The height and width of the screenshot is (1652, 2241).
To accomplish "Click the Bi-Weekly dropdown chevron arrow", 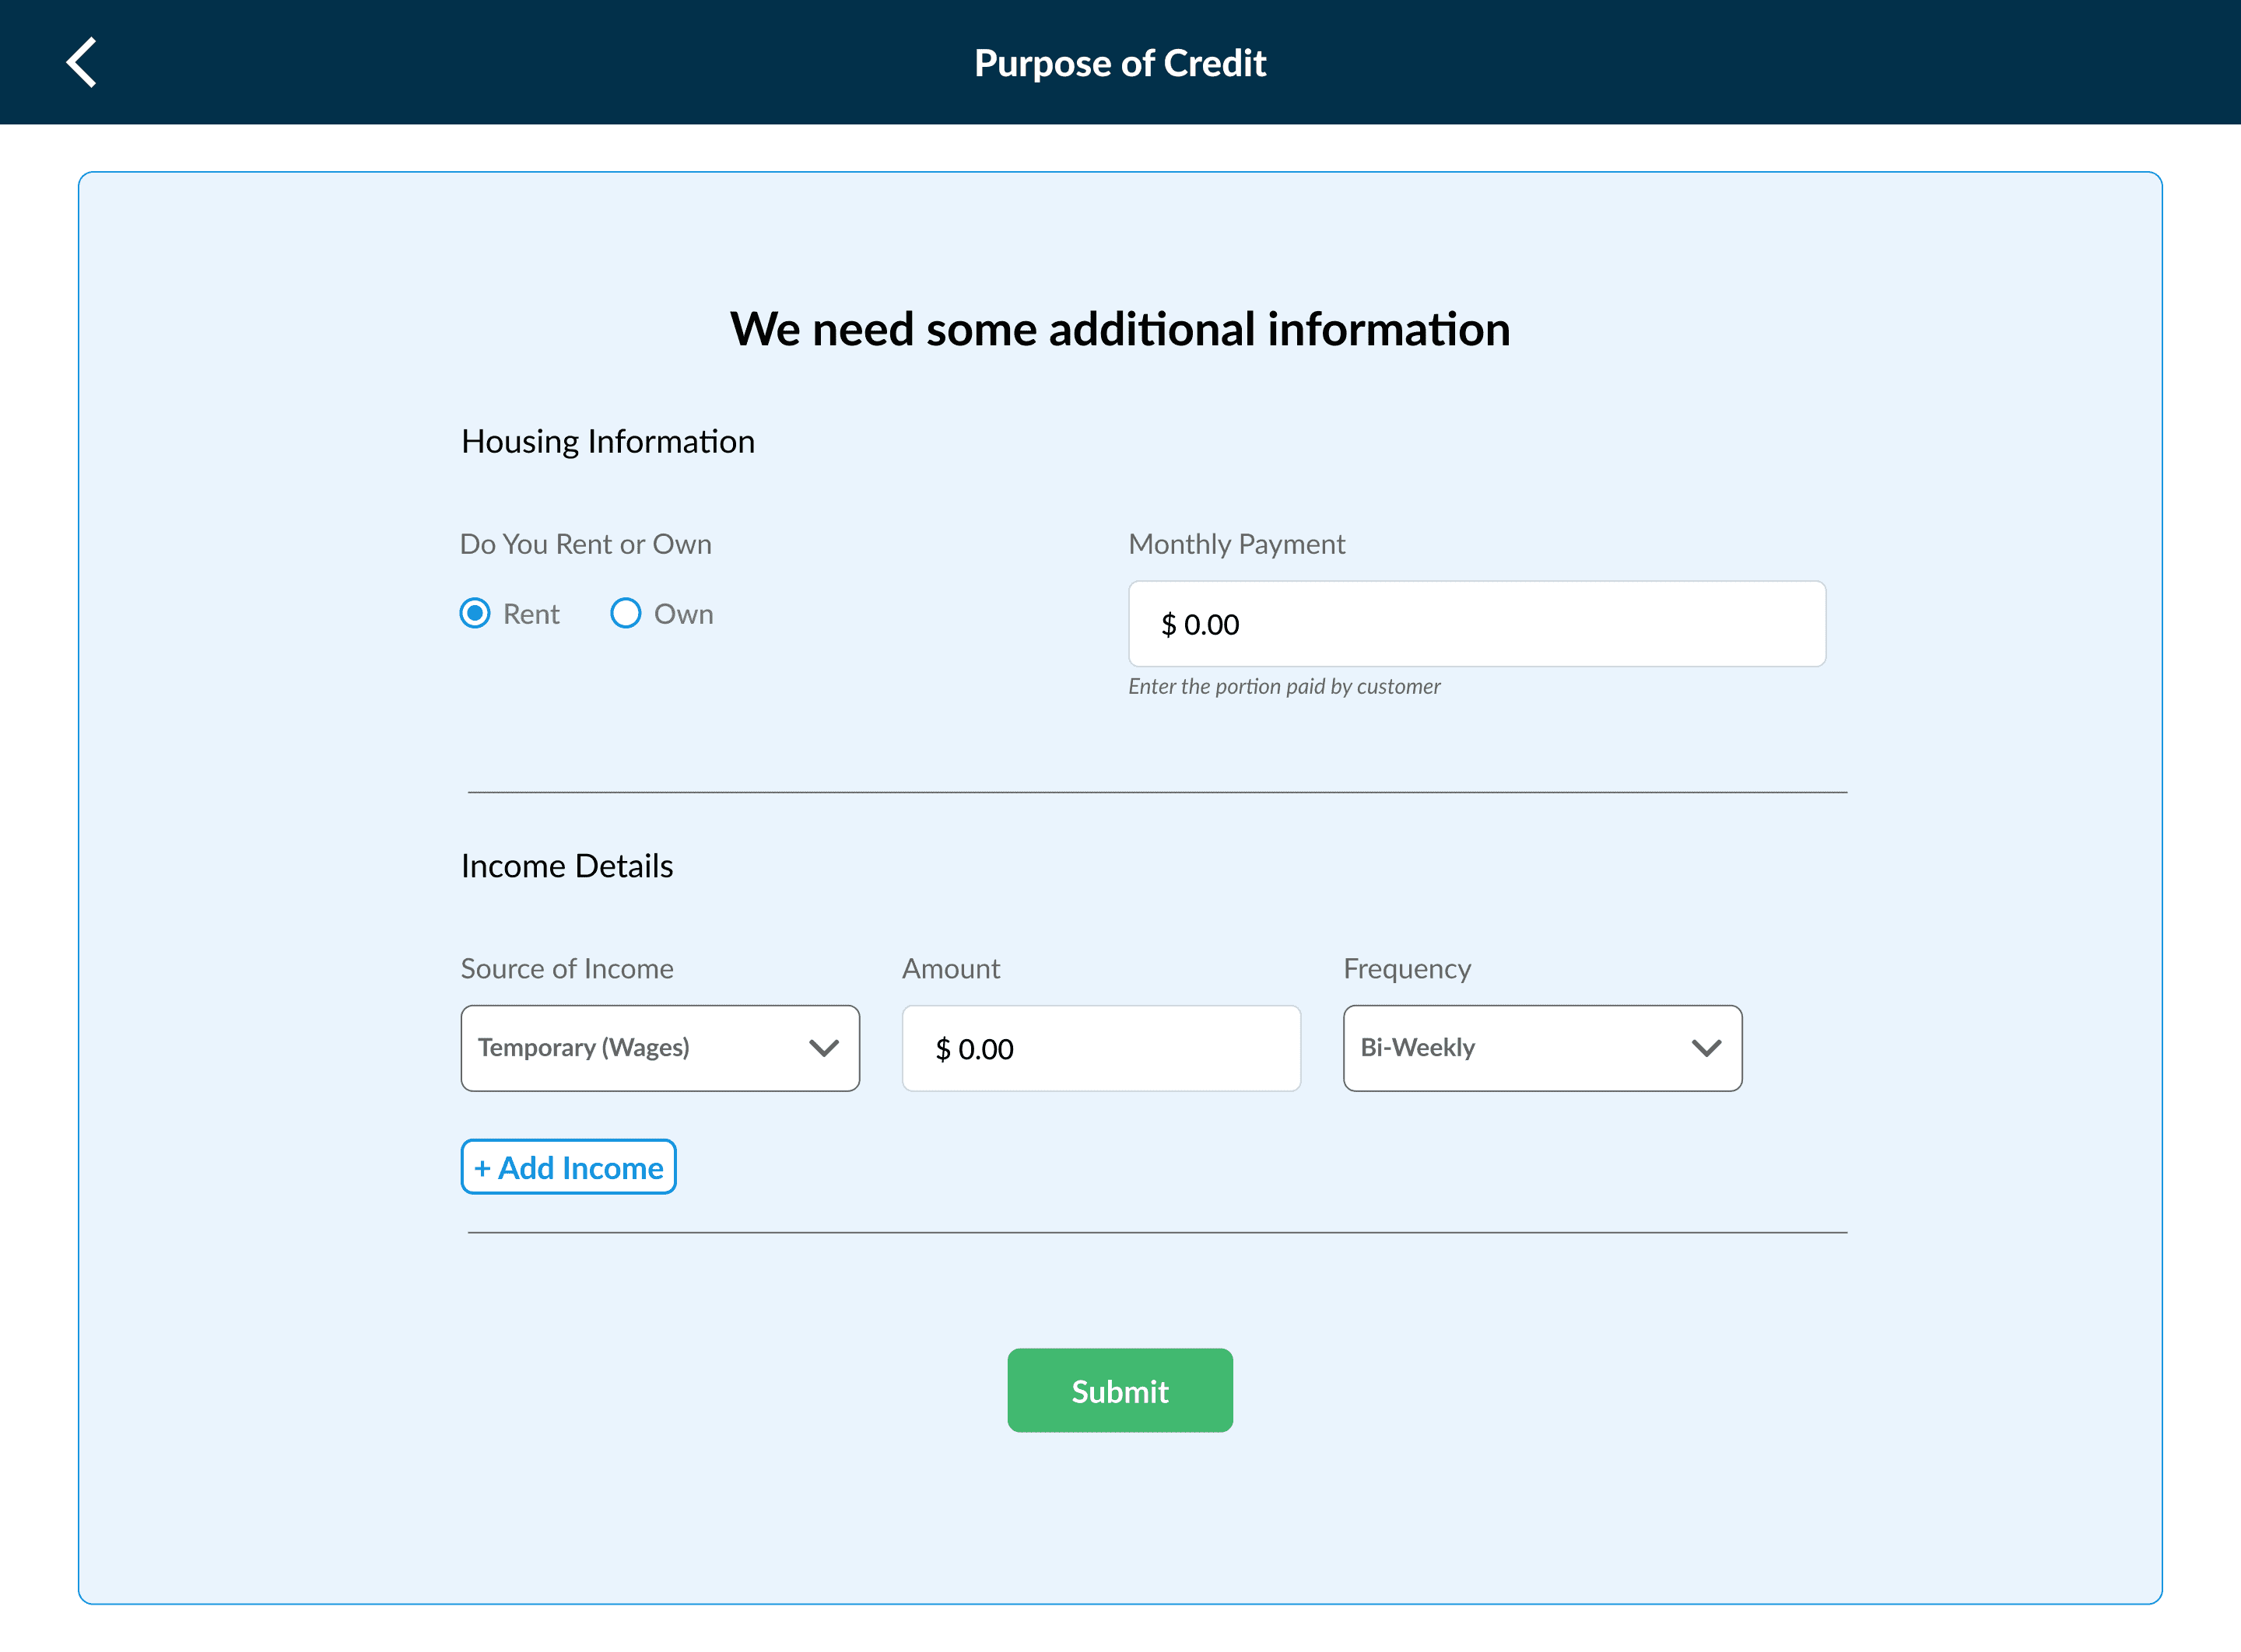I will point(1706,1048).
